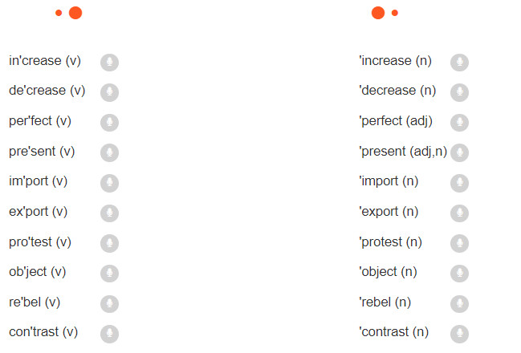Click mic icon next to 'perfect (adj)

(459, 123)
